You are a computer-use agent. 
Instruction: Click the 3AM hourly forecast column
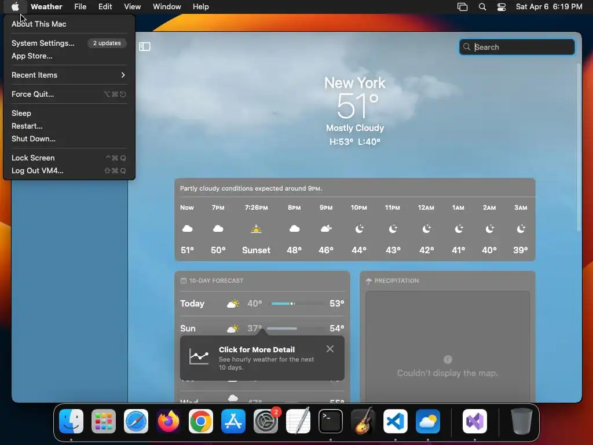coord(521,229)
